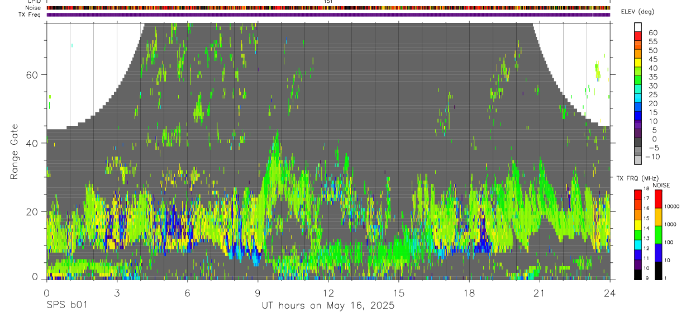
Task: Click the "18" tick on UT hours axis
Action: [x=469, y=292]
